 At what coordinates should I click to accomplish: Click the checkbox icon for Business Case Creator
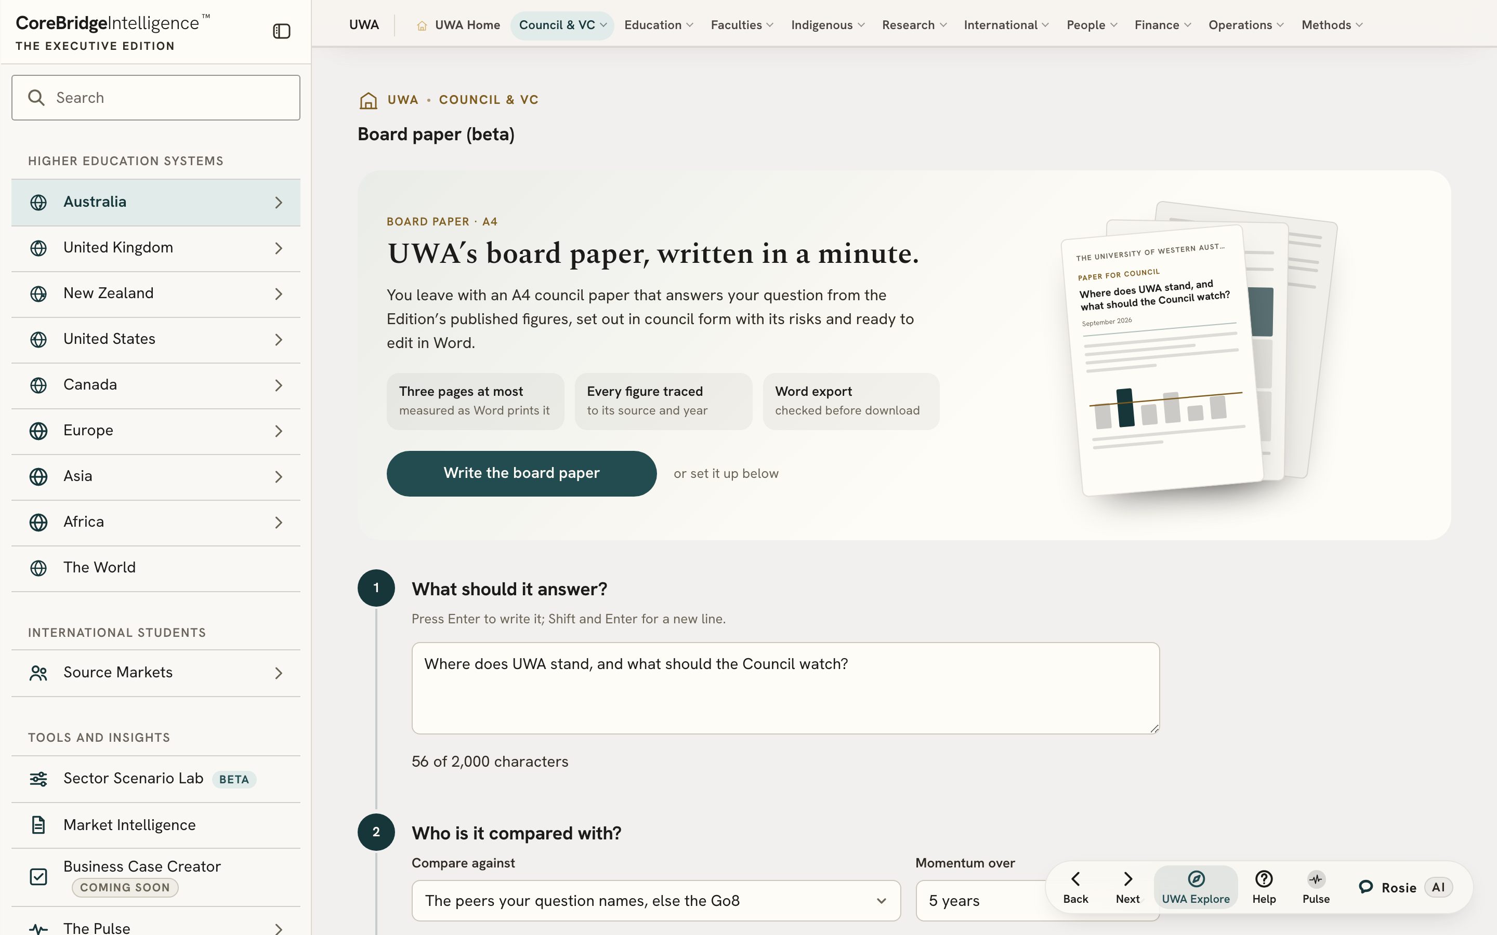38,877
